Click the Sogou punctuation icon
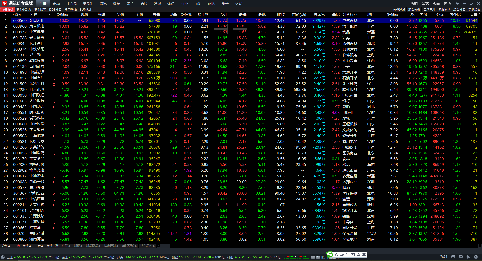This screenshot has height=261, width=482. coord(347,255)
